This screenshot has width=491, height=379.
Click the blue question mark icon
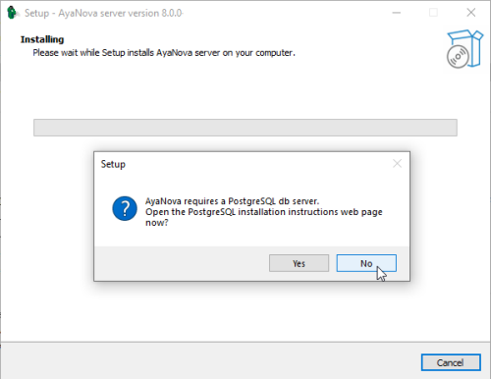(125, 208)
